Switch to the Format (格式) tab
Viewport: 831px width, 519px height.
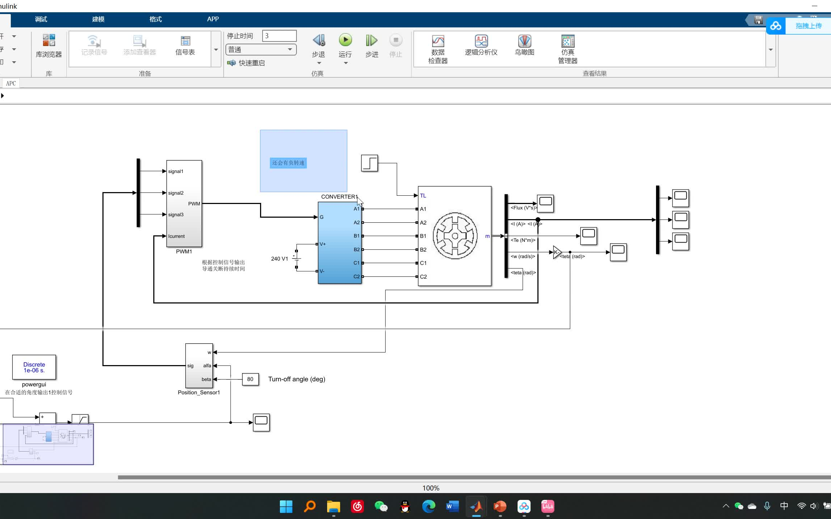coord(155,19)
